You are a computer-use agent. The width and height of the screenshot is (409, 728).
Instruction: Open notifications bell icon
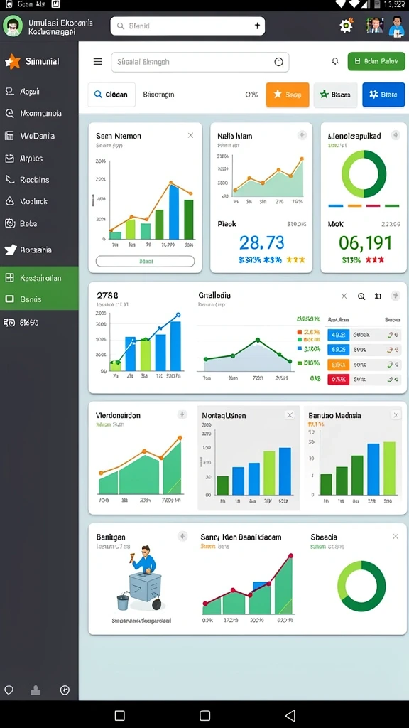click(x=335, y=61)
